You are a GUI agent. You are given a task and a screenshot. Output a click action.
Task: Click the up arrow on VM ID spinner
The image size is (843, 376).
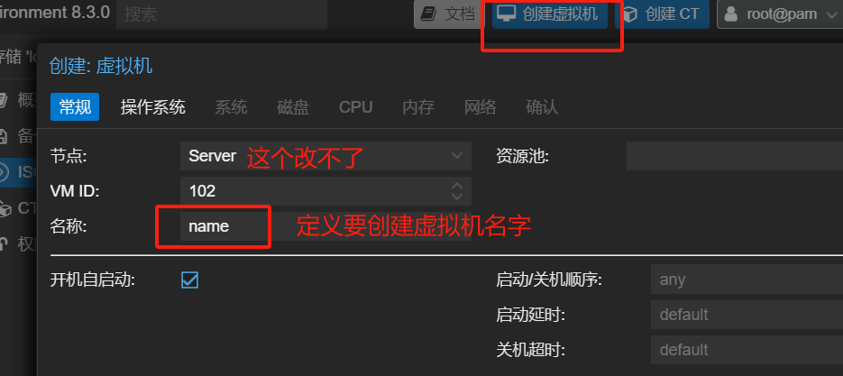457,186
